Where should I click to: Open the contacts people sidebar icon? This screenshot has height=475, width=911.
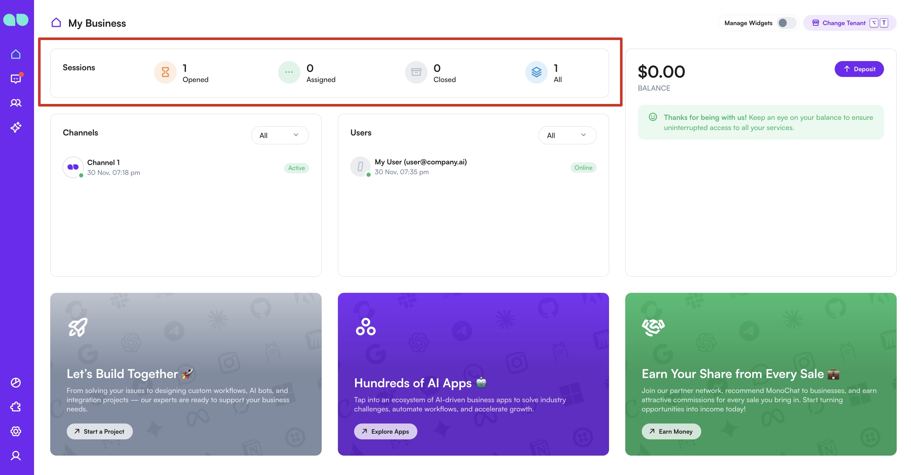16,103
